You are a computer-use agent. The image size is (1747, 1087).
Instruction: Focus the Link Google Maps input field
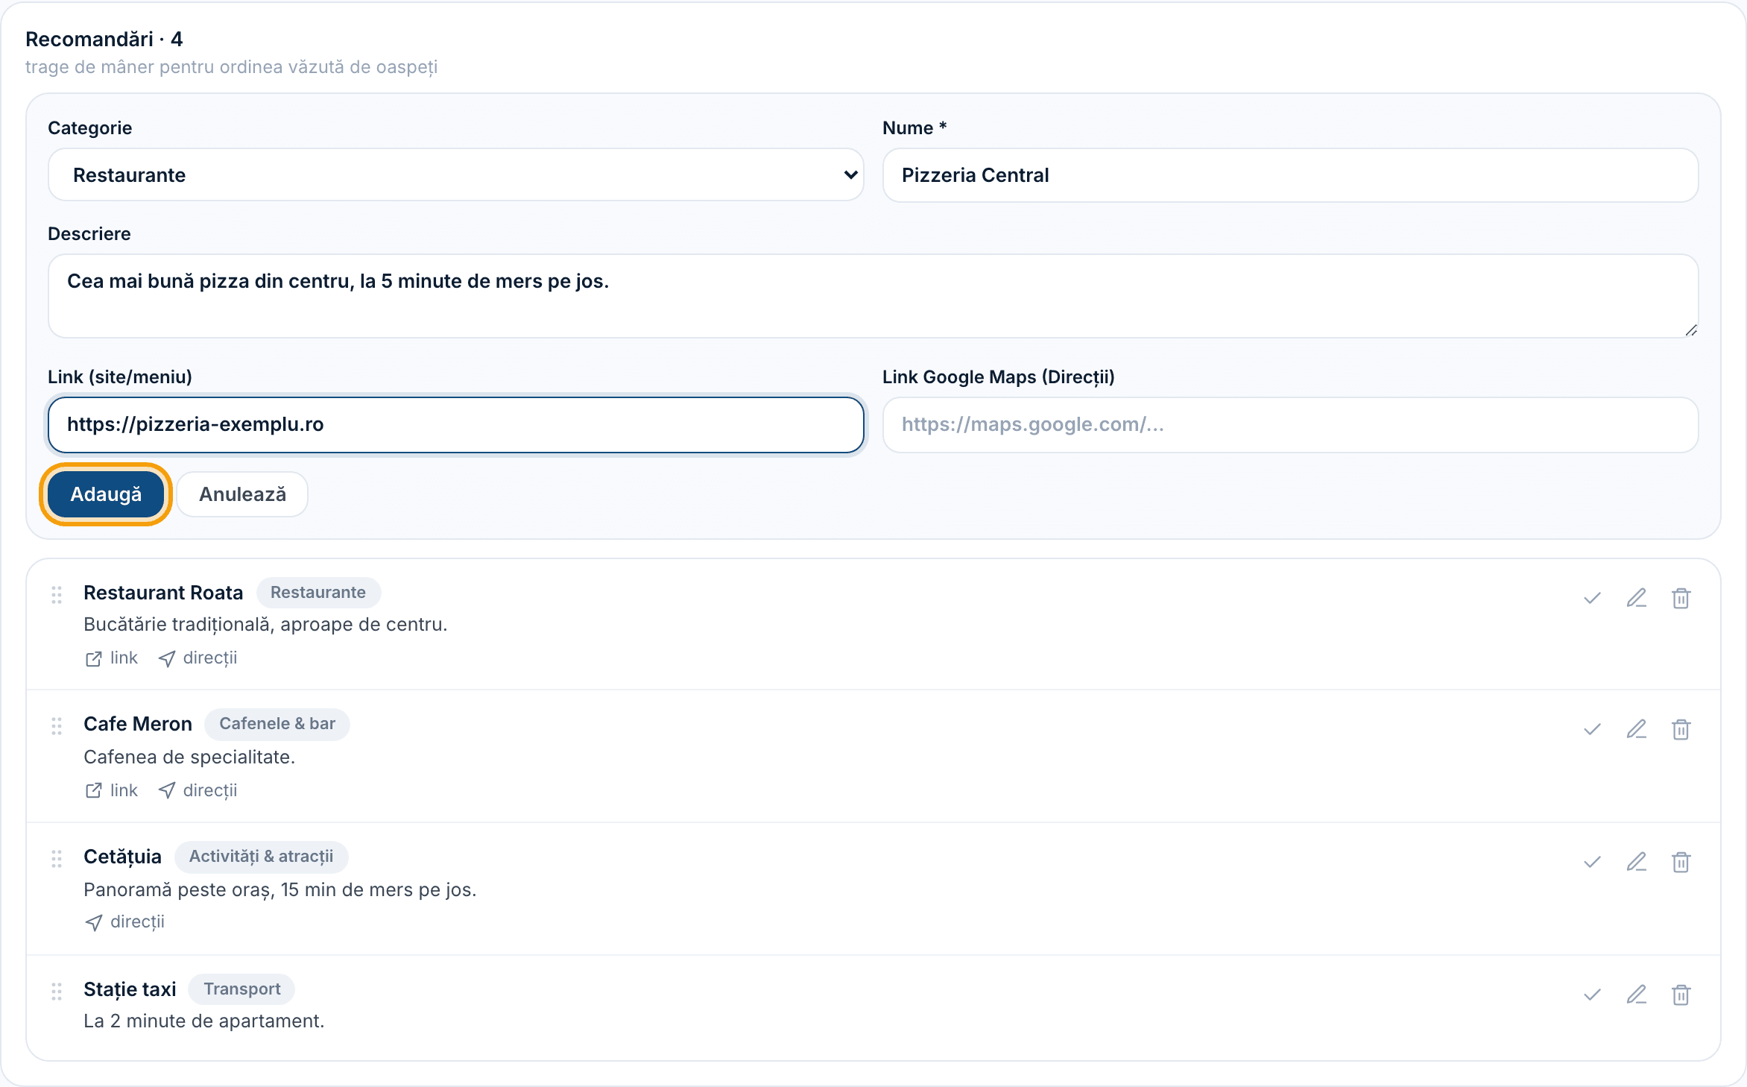[x=1291, y=425]
